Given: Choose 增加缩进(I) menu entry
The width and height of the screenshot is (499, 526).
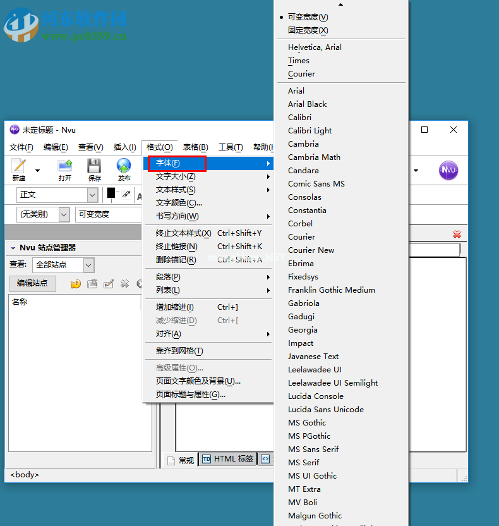Looking at the screenshot, I should [208, 307].
